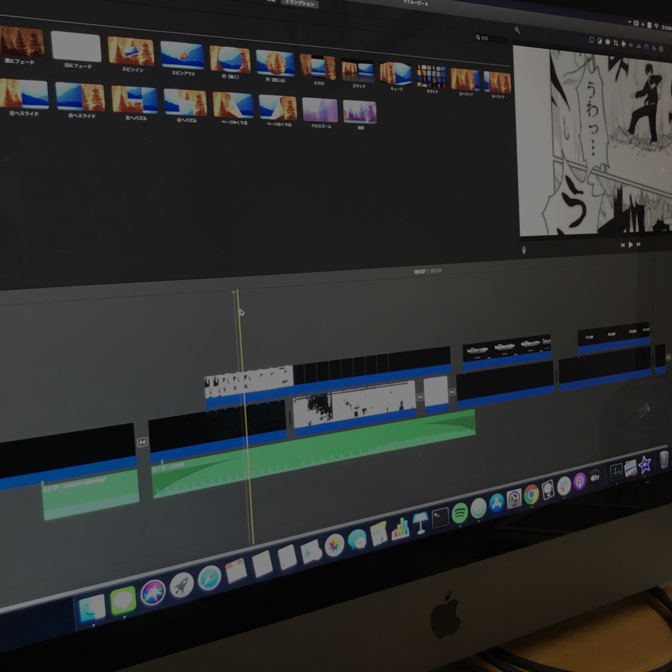Click the Play button under the viewer
This screenshot has height=672, width=672.
(x=630, y=245)
